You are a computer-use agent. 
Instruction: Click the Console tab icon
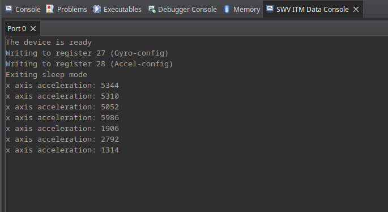[8, 9]
